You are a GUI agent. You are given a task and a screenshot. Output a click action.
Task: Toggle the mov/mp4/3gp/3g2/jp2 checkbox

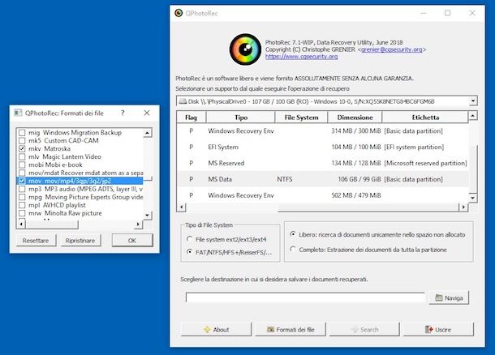coord(22,181)
